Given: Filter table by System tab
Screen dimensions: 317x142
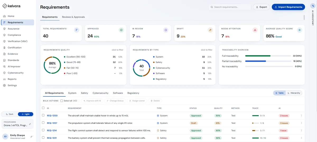Looking at the screenshot, I should [72, 93].
